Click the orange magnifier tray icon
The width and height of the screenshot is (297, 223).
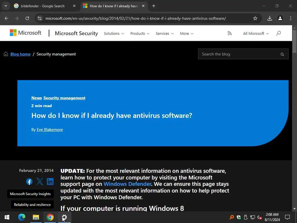pyautogui.click(x=232, y=217)
